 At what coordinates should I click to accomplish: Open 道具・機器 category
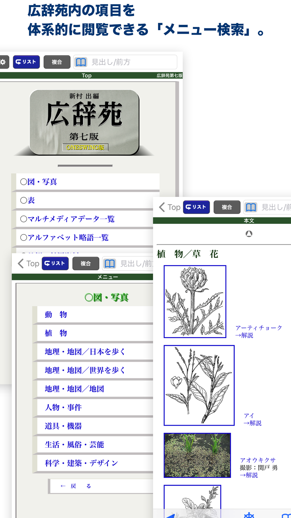[x=95, y=426]
